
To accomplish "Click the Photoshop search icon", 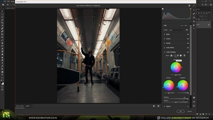I will point(203,5).
